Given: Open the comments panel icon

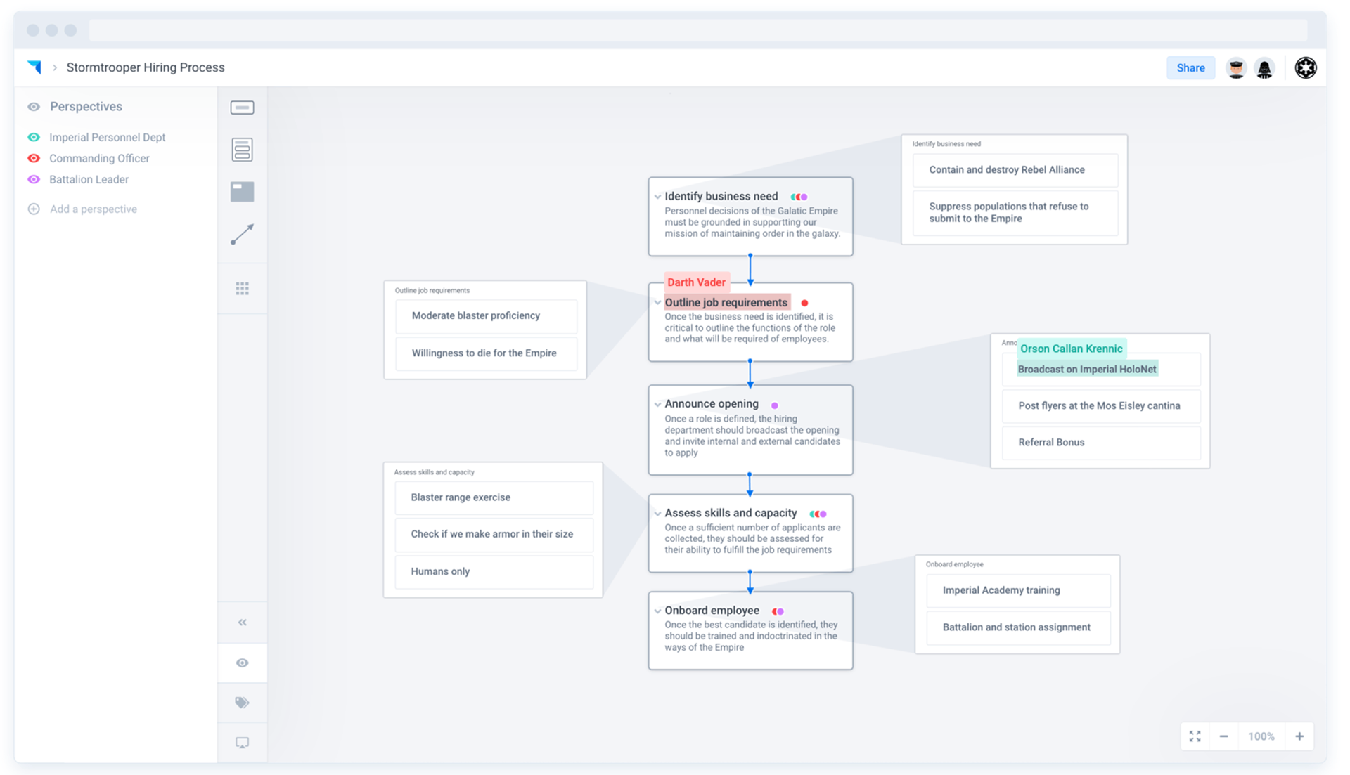Looking at the screenshot, I should pos(242,743).
